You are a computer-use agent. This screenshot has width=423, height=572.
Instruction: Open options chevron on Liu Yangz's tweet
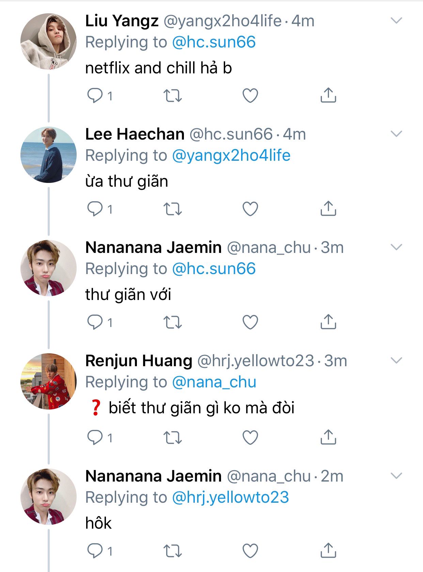coord(396,21)
